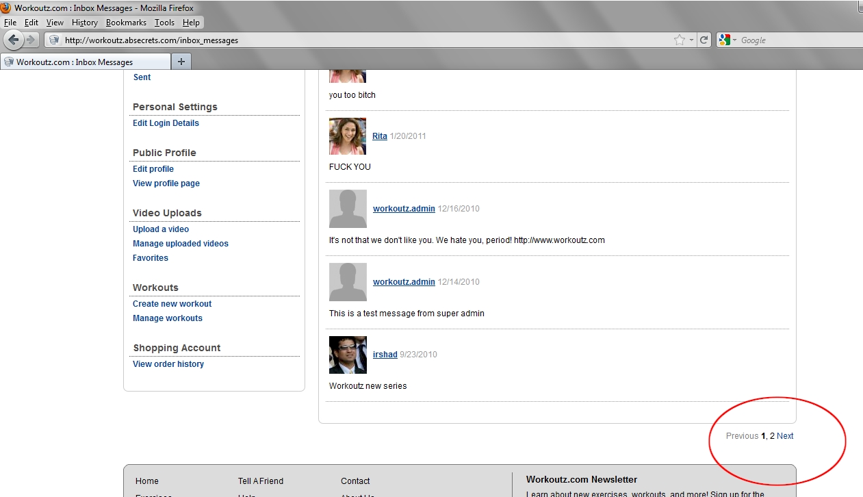Screen dimensions: 863x497
Task: Open Edit Login Details
Action: pos(166,123)
